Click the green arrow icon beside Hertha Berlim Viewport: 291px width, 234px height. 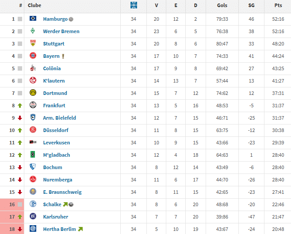[80, 229]
